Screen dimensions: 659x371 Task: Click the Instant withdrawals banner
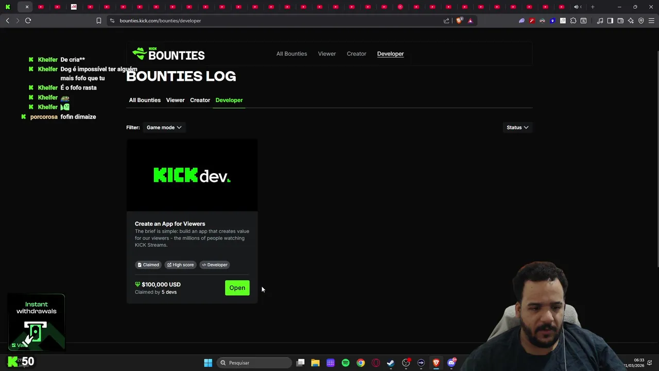pos(37,322)
